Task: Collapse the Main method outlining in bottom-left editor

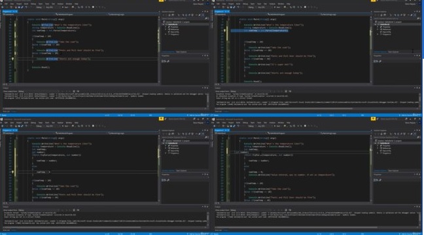Action: (x=16, y=138)
